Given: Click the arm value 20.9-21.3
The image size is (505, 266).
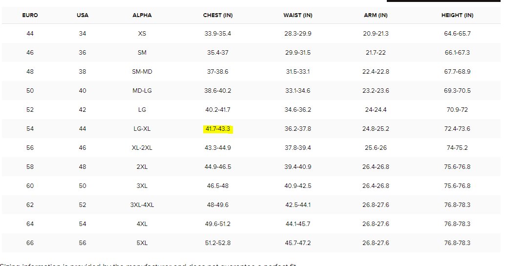Looking at the screenshot, I should (376, 34).
